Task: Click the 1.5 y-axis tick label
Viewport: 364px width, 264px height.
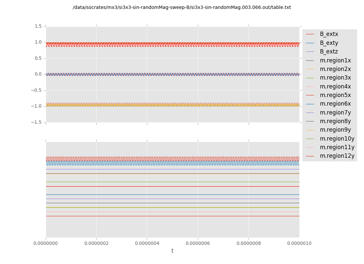Action: pyautogui.click(x=38, y=26)
